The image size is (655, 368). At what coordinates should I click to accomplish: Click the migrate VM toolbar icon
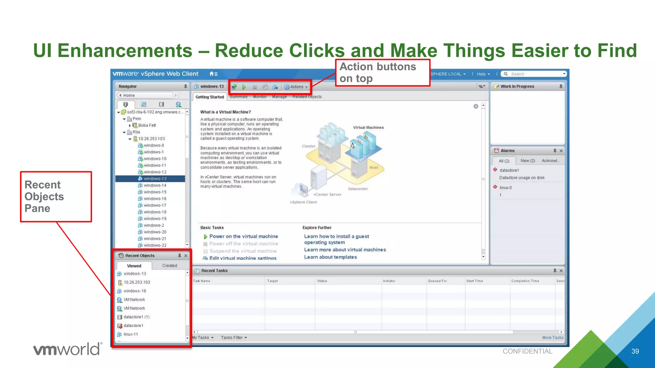point(275,87)
